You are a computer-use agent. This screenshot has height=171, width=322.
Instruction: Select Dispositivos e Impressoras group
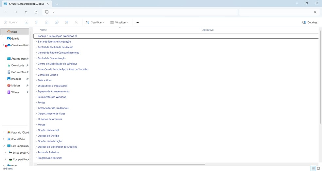point(52,86)
